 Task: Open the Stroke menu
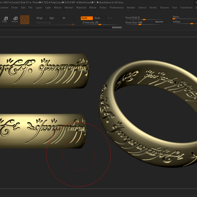153,8
